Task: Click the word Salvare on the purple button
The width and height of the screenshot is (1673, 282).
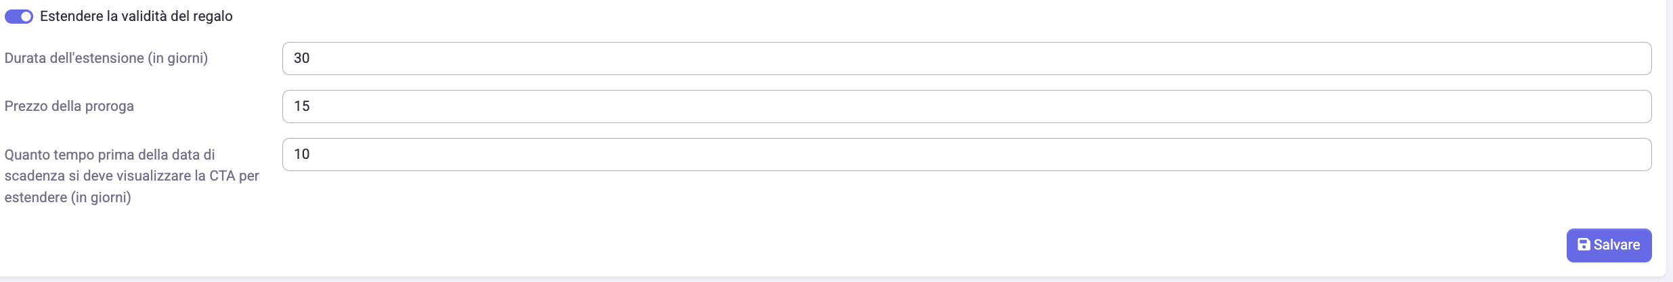Action: point(1617,245)
